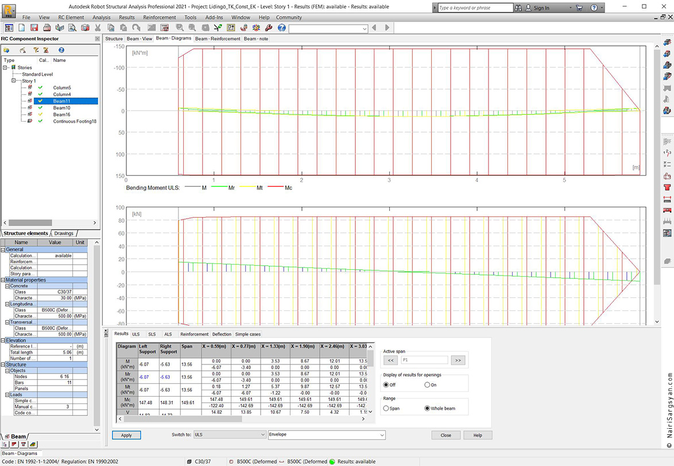The image size is (674, 466).
Task: Click the blue Help question-mark toolbar icon
Action: [x=281, y=28]
